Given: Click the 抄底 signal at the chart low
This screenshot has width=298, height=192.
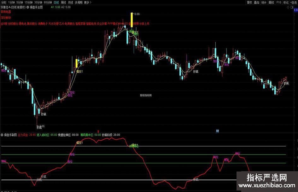Looking at the screenshot, I should pos(39,127).
